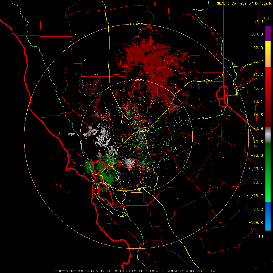This screenshot has height=273, width=273.
Task: Select the 14.5 scale value
Action: [x=258, y=115]
